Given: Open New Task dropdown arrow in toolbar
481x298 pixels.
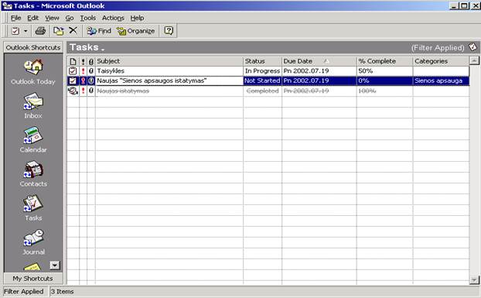Looking at the screenshot, I should coord(26,31).
